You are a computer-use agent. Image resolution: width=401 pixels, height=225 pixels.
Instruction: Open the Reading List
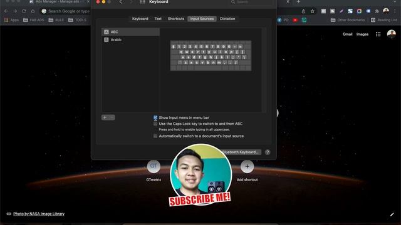[384, 20]
